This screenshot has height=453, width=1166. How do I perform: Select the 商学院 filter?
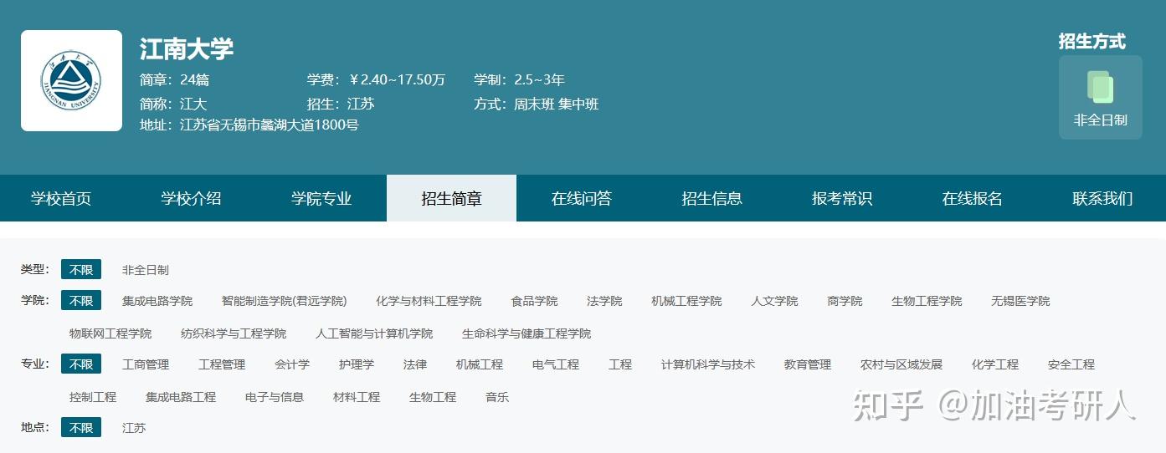click(x=845, y=301)
